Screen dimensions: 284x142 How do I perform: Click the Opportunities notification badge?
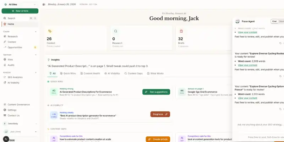35,48
